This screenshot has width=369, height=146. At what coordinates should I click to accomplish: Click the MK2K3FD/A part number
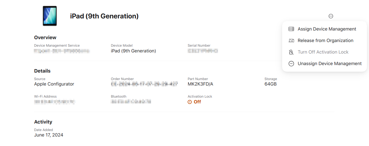[x=200, y=84]
